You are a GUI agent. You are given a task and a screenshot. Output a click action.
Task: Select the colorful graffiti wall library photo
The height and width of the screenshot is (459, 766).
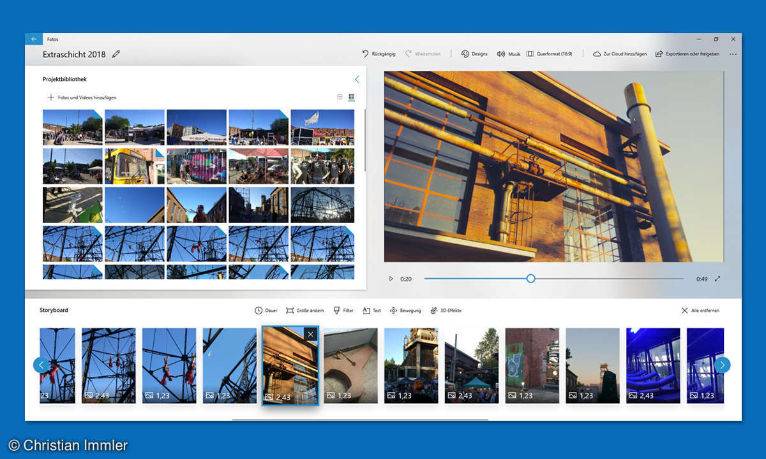[197, 166]
